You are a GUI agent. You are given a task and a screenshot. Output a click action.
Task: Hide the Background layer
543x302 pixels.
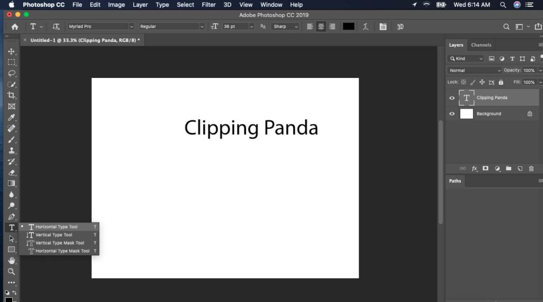452,114
